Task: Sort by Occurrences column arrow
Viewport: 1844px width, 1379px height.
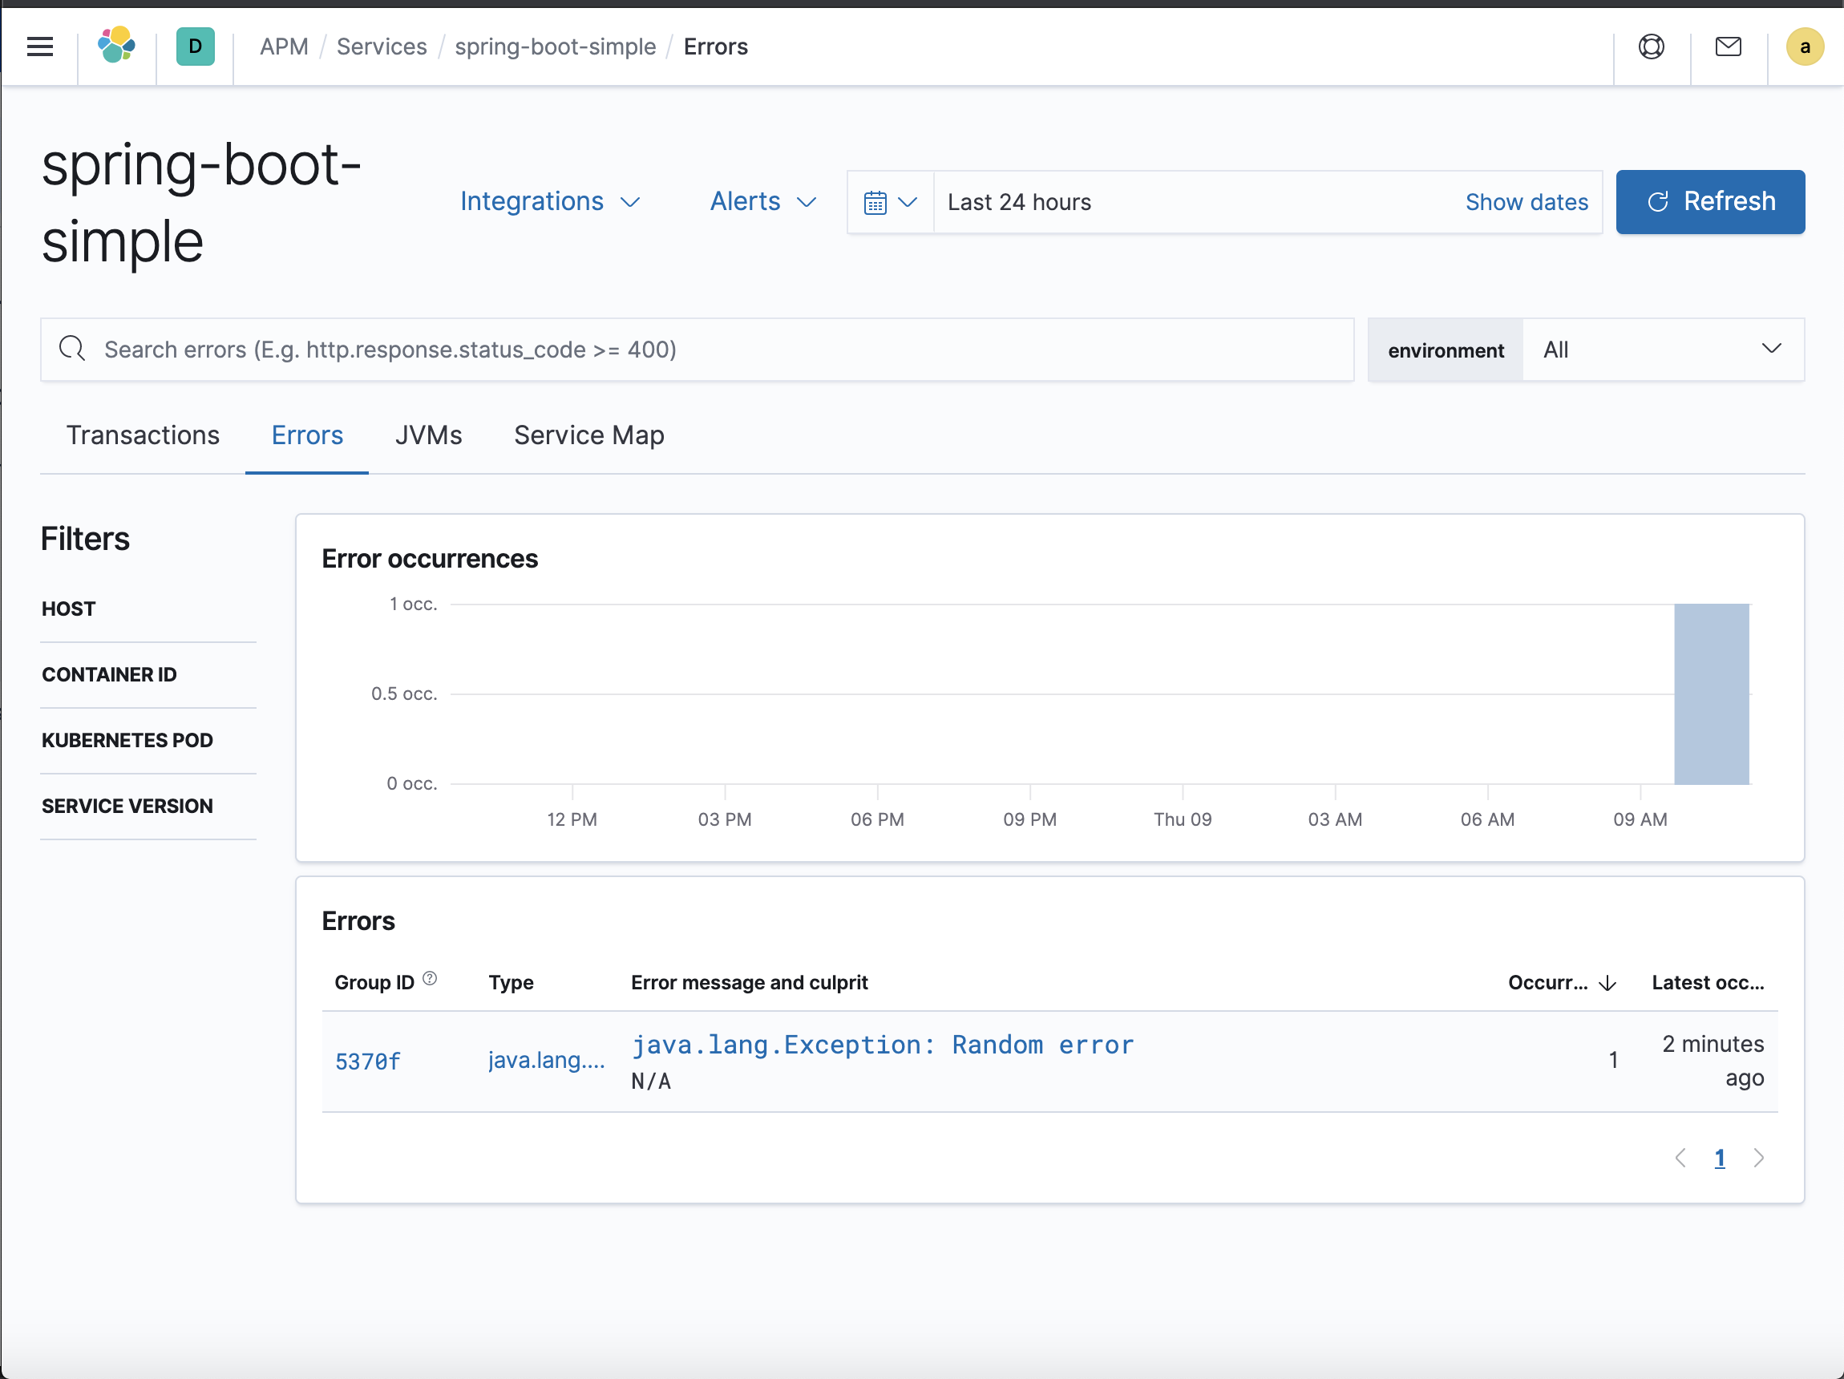Action: [1608, 984]
